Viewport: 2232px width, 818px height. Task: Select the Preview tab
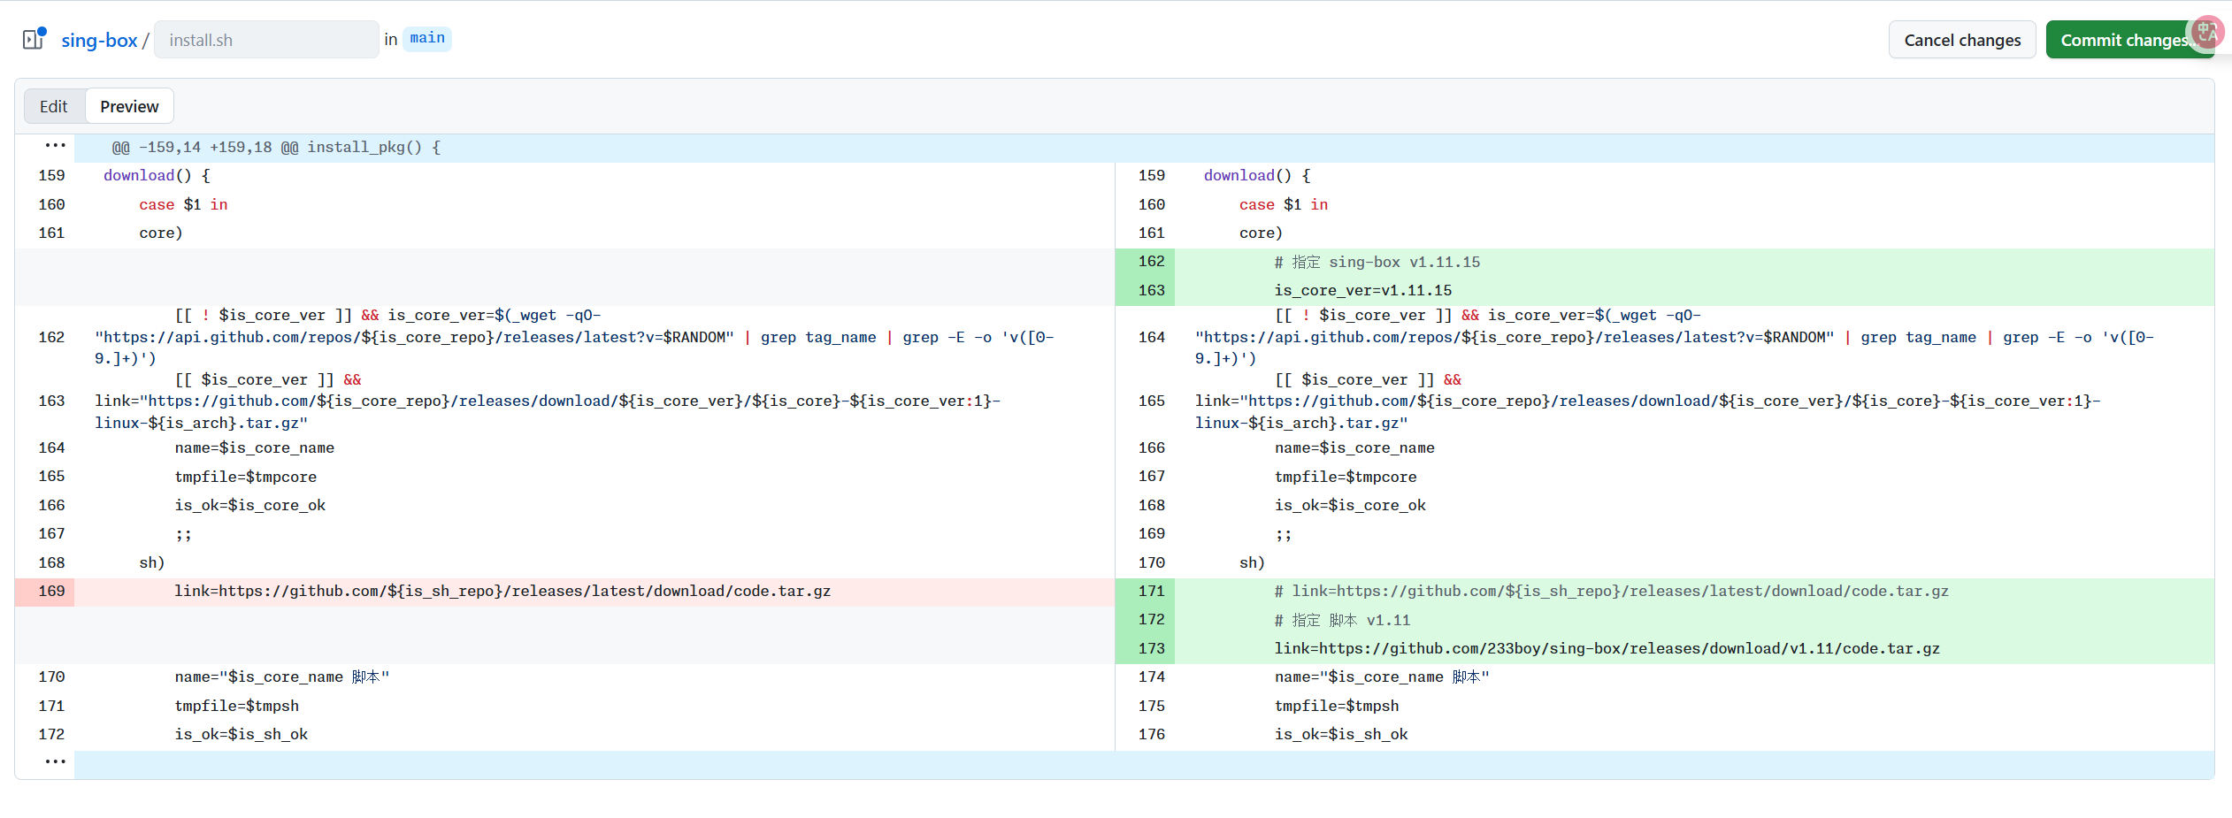tap(129, 106)
